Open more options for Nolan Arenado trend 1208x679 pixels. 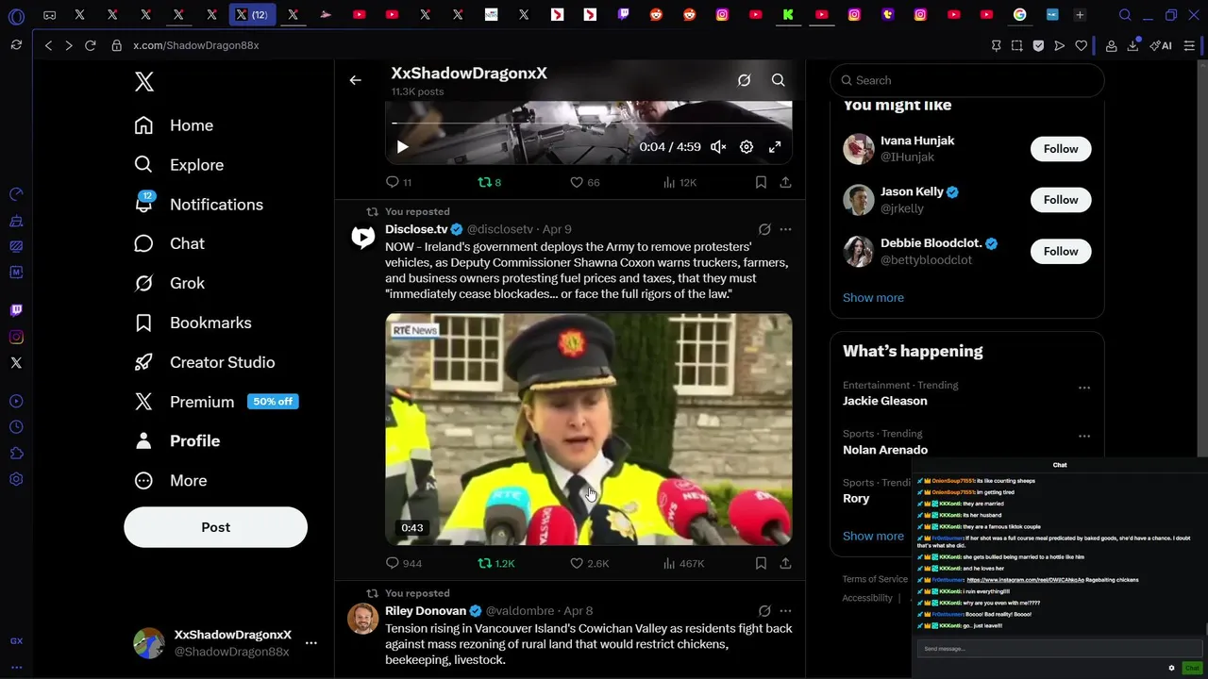[1084, 437]
